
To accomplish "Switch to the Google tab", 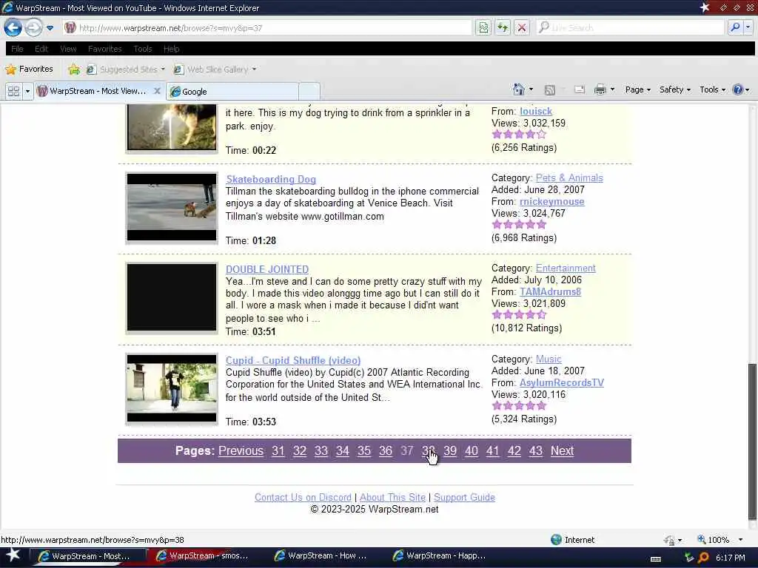I will point(232,91).
